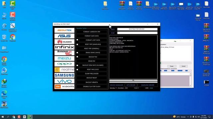Select the Xiaomi brand logo

(x=64, y=87)
